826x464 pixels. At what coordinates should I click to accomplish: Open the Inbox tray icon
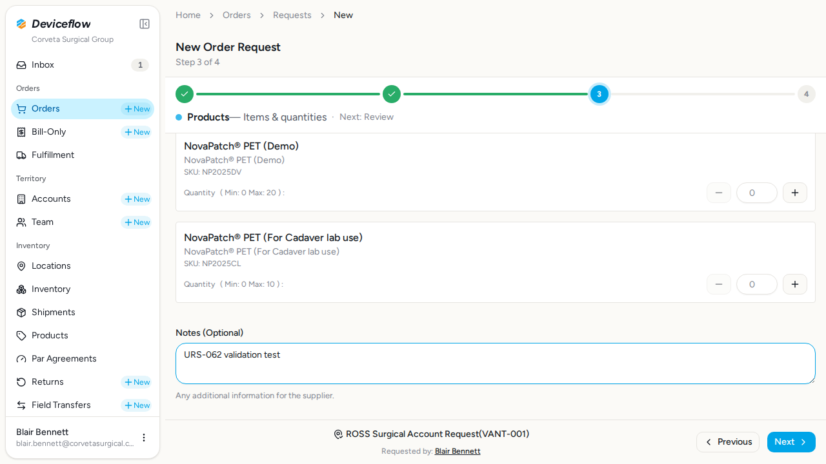coord(21,65)
